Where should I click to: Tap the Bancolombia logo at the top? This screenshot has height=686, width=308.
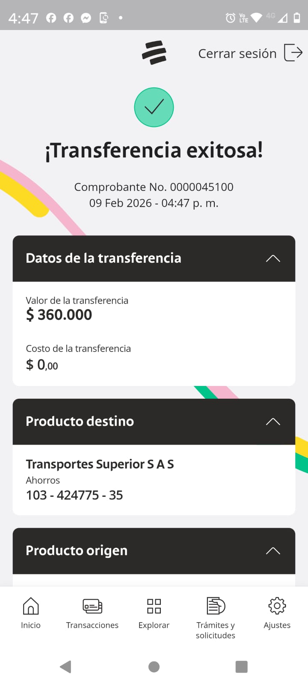coord(154,53)
